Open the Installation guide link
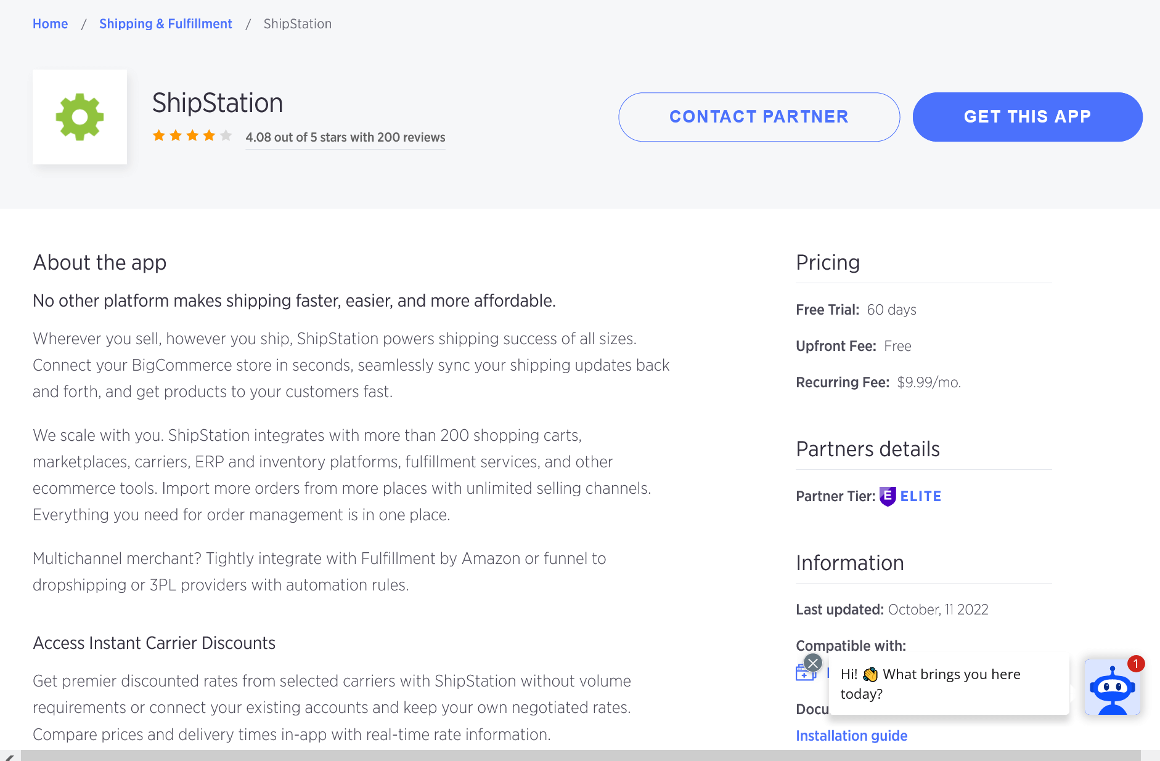Image resolution: width=1160 pixels, height=761 pixels. click(x=851, y=736)
